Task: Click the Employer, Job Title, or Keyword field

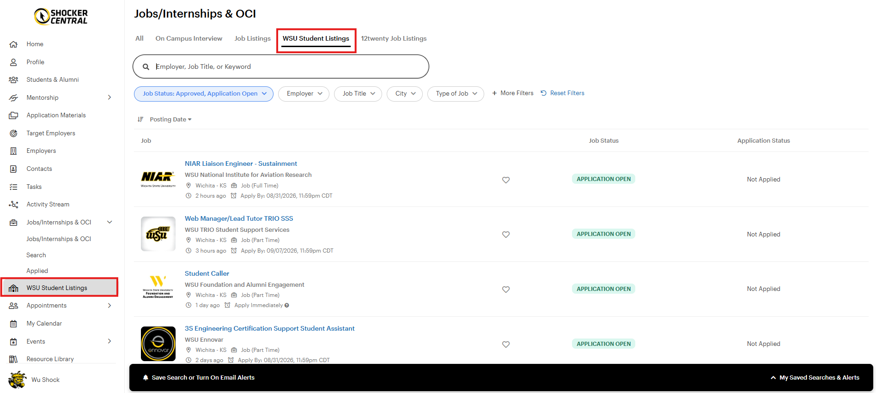Action: 281,67
